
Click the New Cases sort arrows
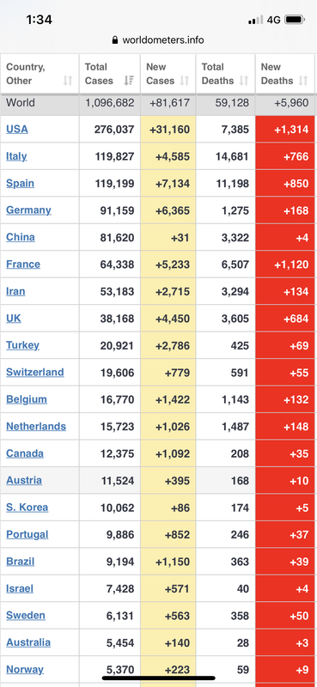tap(185, 81)
